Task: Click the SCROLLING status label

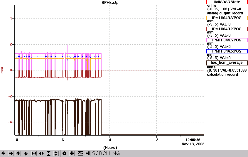Action: [x=106, y=153]
